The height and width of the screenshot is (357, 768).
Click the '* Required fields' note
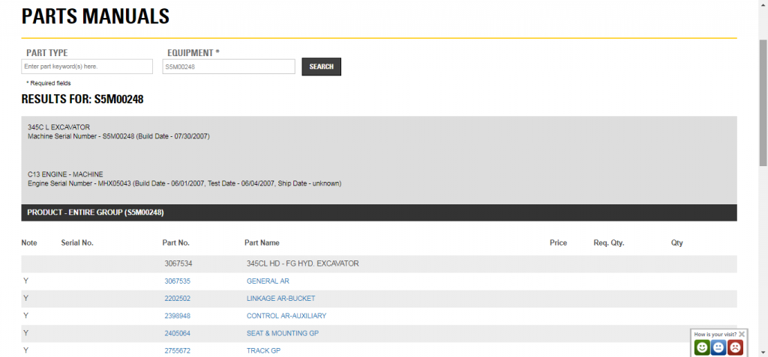(49, 83)
